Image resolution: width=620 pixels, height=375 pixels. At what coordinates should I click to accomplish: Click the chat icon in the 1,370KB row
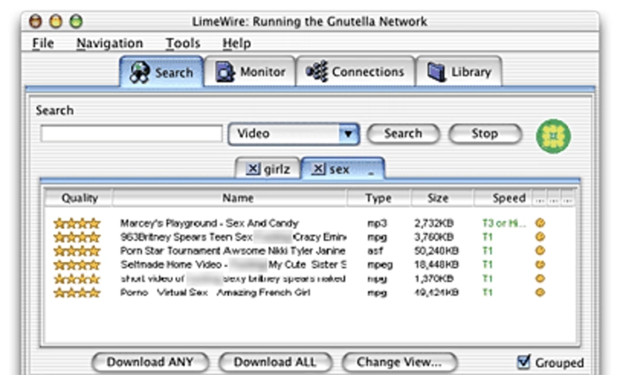click(x=540, y=279)
